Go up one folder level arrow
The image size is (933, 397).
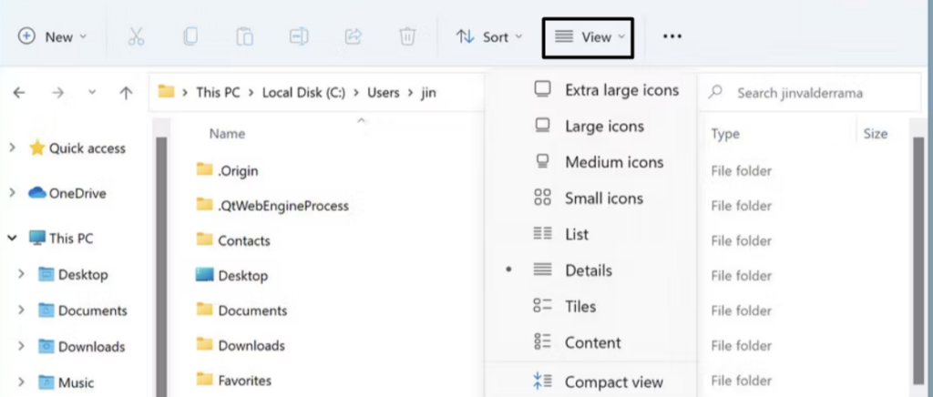[126, 92]
